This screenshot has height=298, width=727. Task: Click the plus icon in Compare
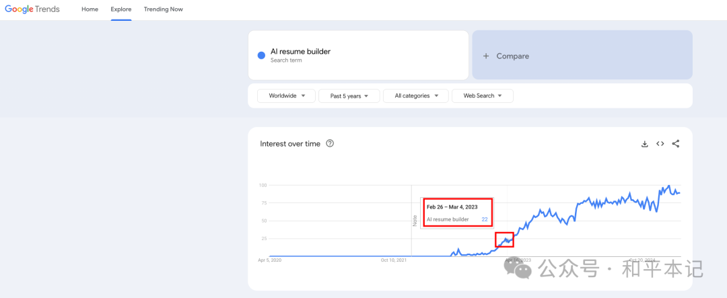coord(486,56)
